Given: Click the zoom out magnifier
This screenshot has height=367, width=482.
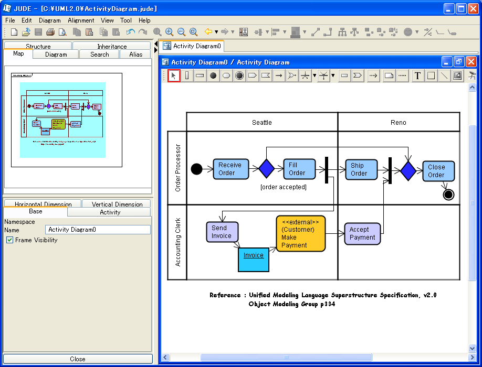Looking at the screenshot, I should pos(181,32).
